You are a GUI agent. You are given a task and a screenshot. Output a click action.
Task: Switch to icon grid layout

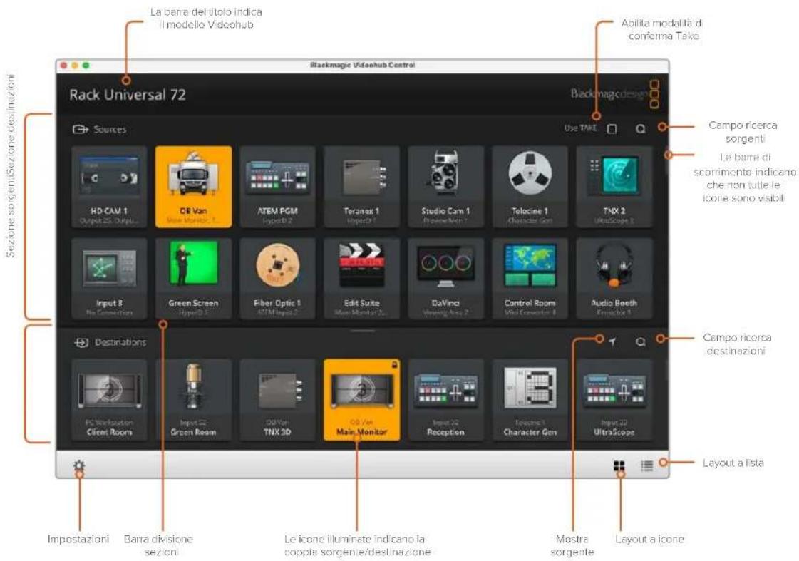[x=619, y=465]
